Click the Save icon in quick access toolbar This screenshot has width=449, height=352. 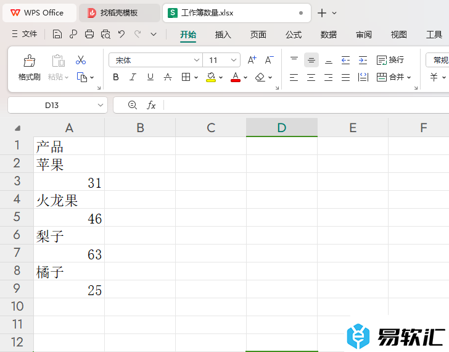coord(57,35)
